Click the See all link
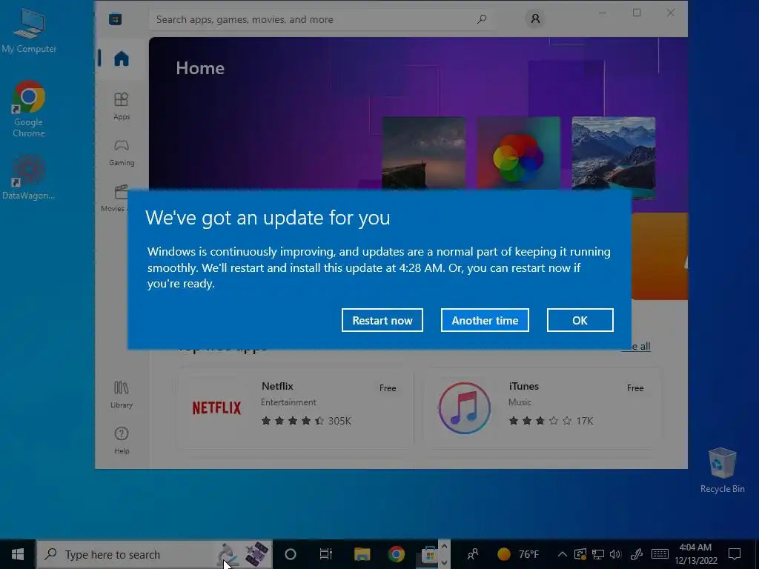The height and width of the screenshot is (569, 759). 635,347
